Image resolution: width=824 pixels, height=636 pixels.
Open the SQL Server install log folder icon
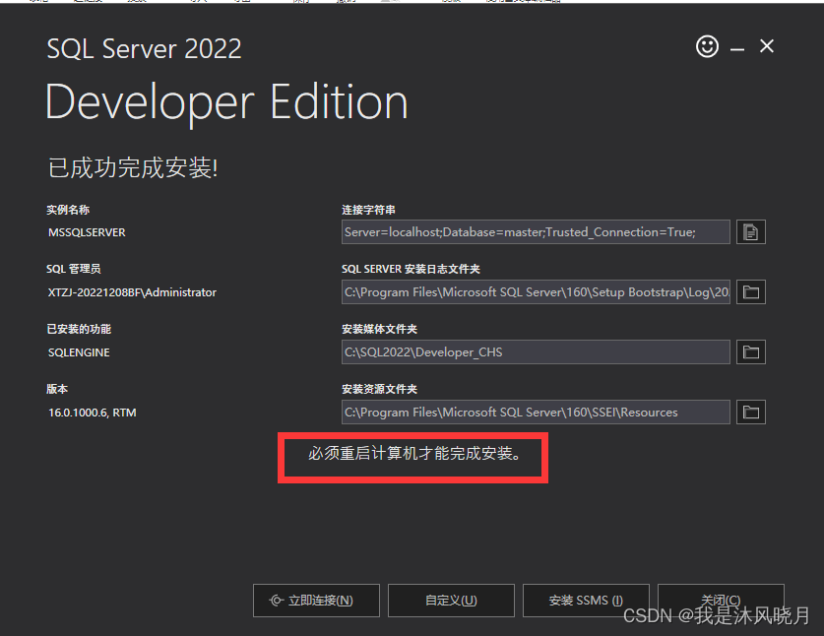(750, 292)
